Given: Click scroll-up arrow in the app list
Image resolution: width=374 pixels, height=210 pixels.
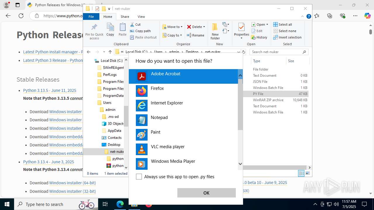Looking at the screenshot, I should coord(240,76).
